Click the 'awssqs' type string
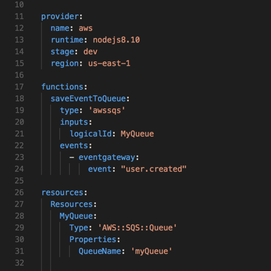Viewport: 271px width, 271px height. pos(107,110)
